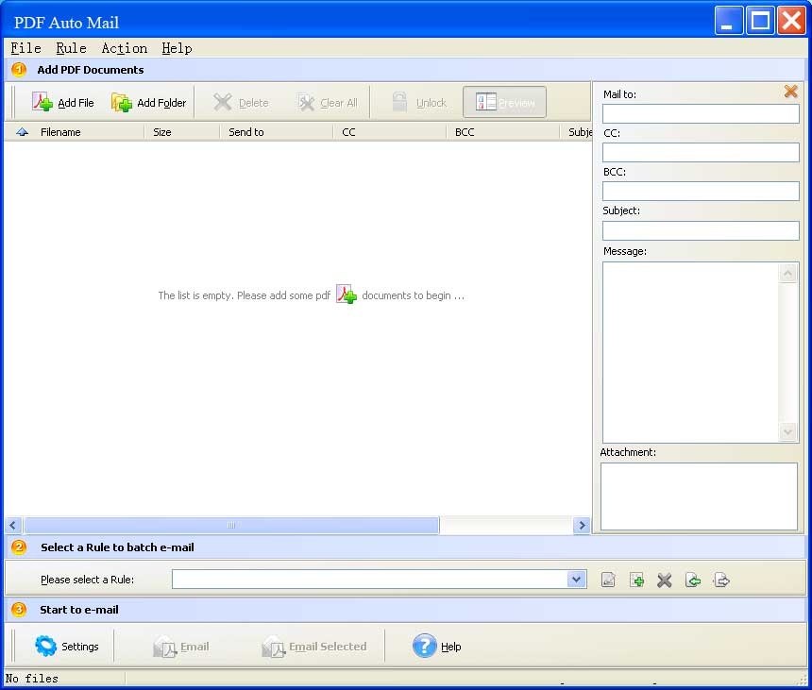Sort by the Filename column header

click(x=74, y=132)
